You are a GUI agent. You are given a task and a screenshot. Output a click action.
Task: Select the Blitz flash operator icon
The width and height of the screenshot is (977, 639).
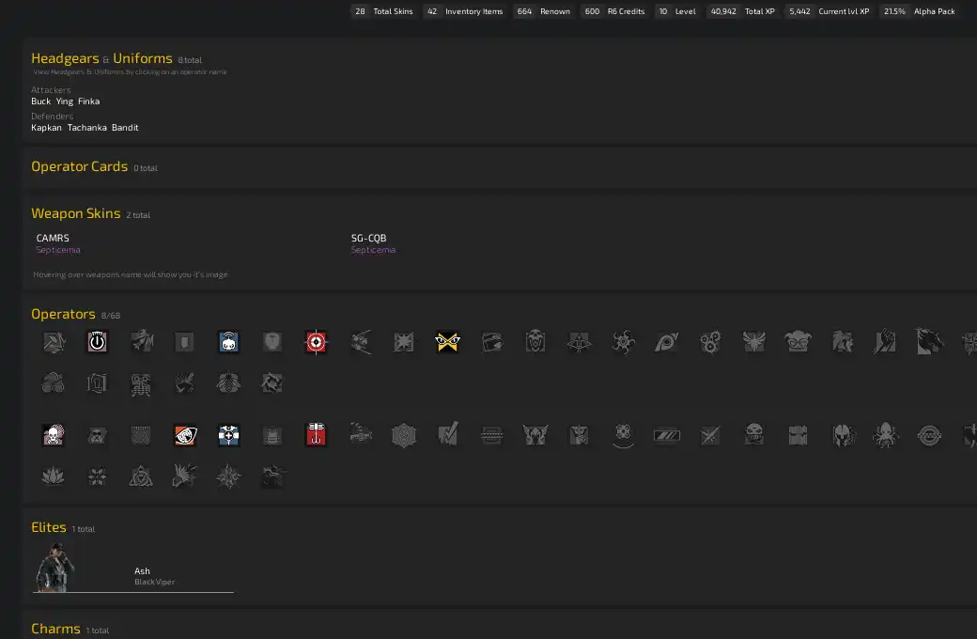(404, 342)
